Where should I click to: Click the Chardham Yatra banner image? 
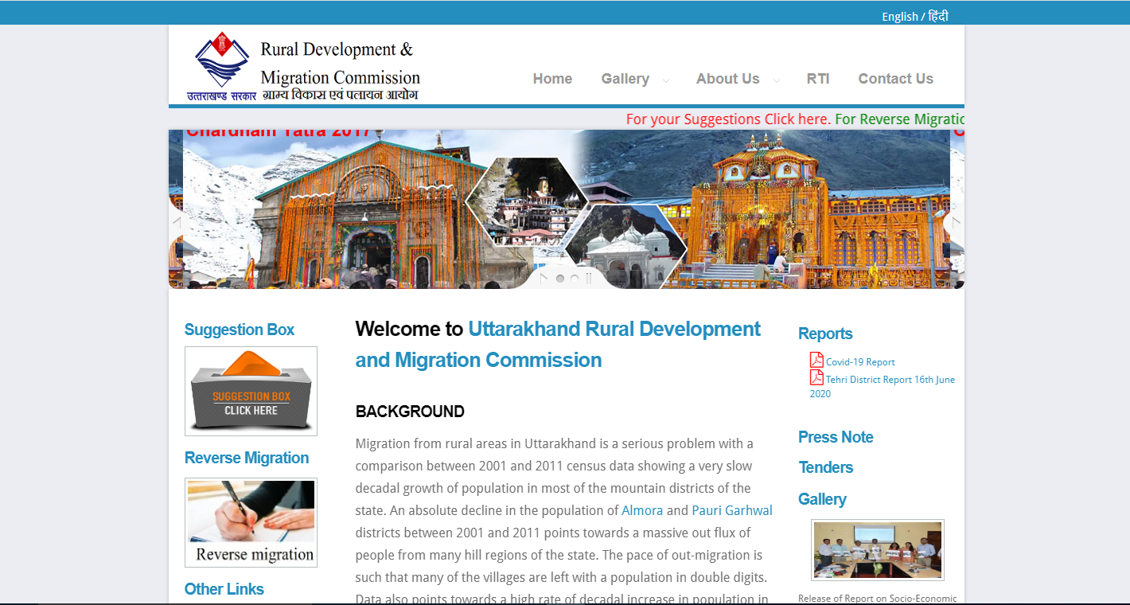(x=567, y=209)
